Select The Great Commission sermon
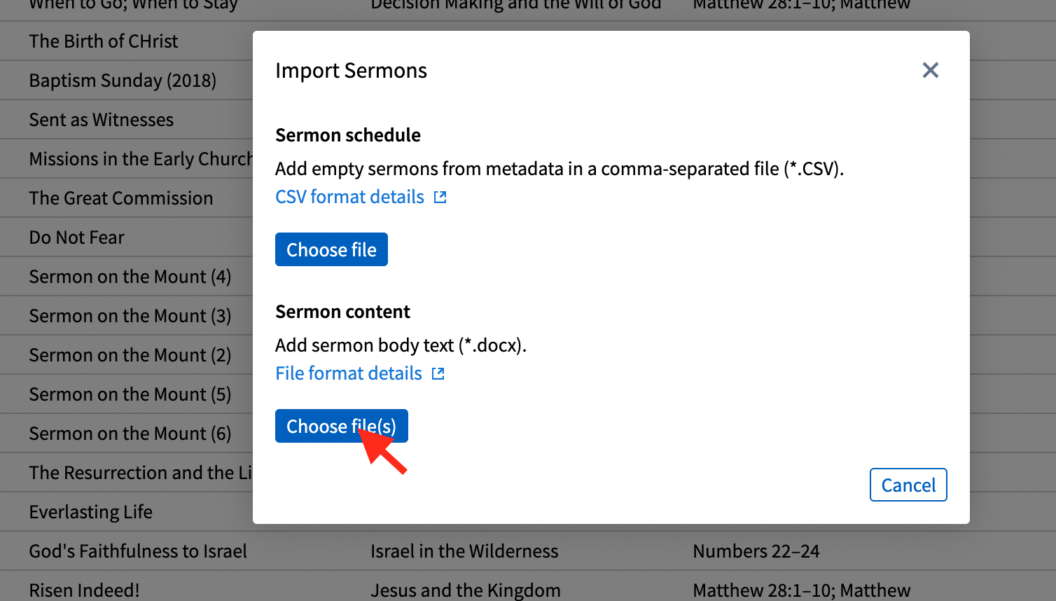Image resolution: width=1056 pixels, height=601 pixels. point(121,198)
